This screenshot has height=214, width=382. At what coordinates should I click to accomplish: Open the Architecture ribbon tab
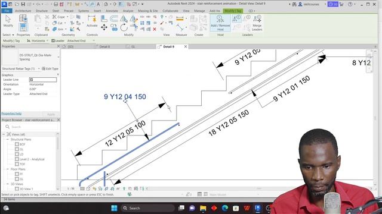pos(23,11)
